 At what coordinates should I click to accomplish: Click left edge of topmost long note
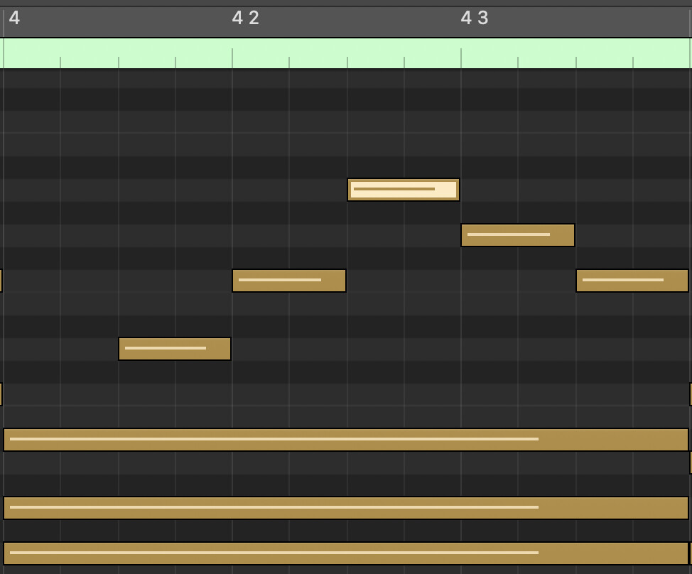[6, 440]
